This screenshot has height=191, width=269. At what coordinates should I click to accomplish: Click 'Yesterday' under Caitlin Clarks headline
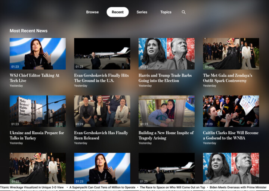[210, 143]
